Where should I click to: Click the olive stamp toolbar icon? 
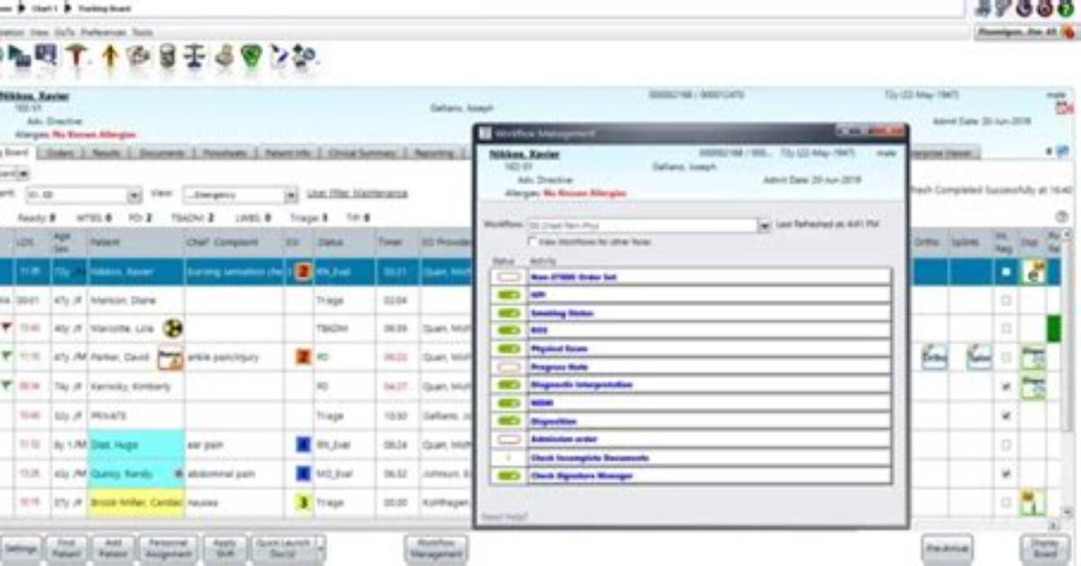click(224, 56)
